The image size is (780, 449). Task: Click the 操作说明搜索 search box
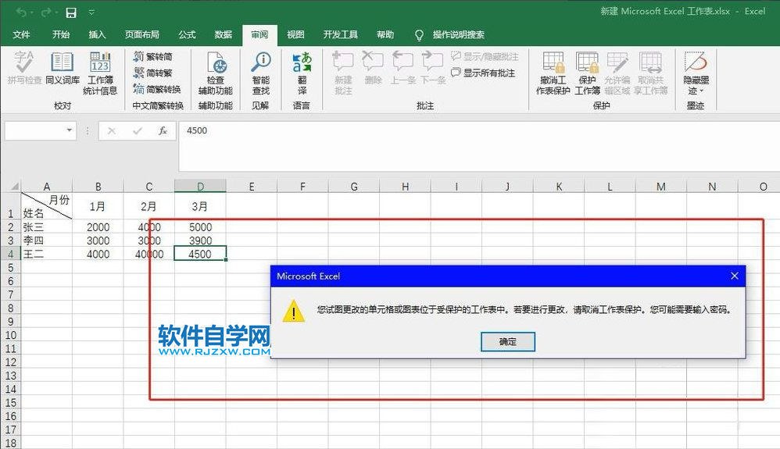click(458, 35)
